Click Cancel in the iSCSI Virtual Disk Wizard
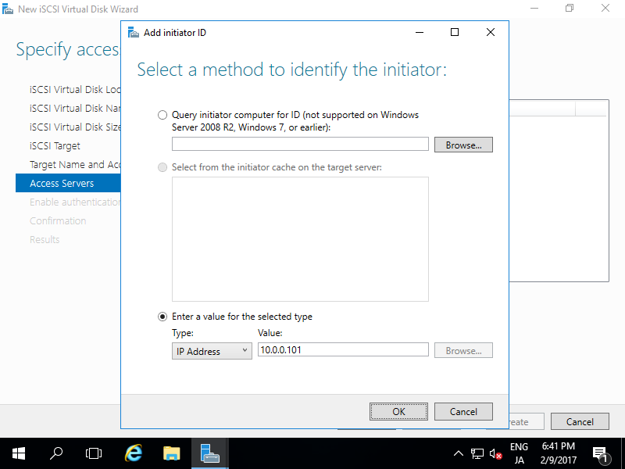This screenshot has width=625, height=469. [x=580, y=421]
